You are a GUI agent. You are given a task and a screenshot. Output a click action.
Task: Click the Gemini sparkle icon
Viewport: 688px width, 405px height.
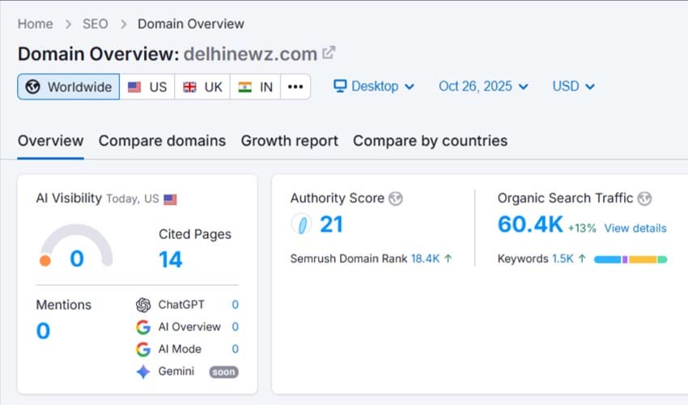(143, 372)
